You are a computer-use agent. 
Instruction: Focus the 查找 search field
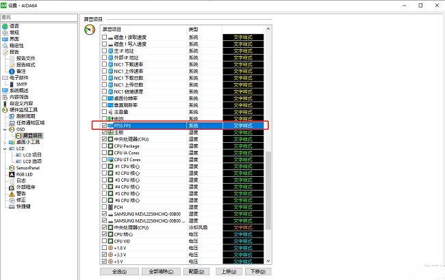pyautogui.click(x=39, y=18)
